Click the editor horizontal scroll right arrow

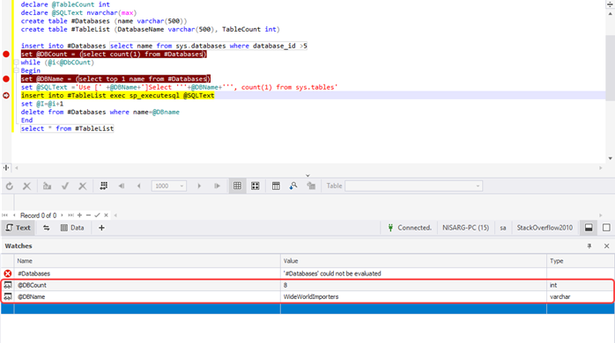[x=601, y=168]
